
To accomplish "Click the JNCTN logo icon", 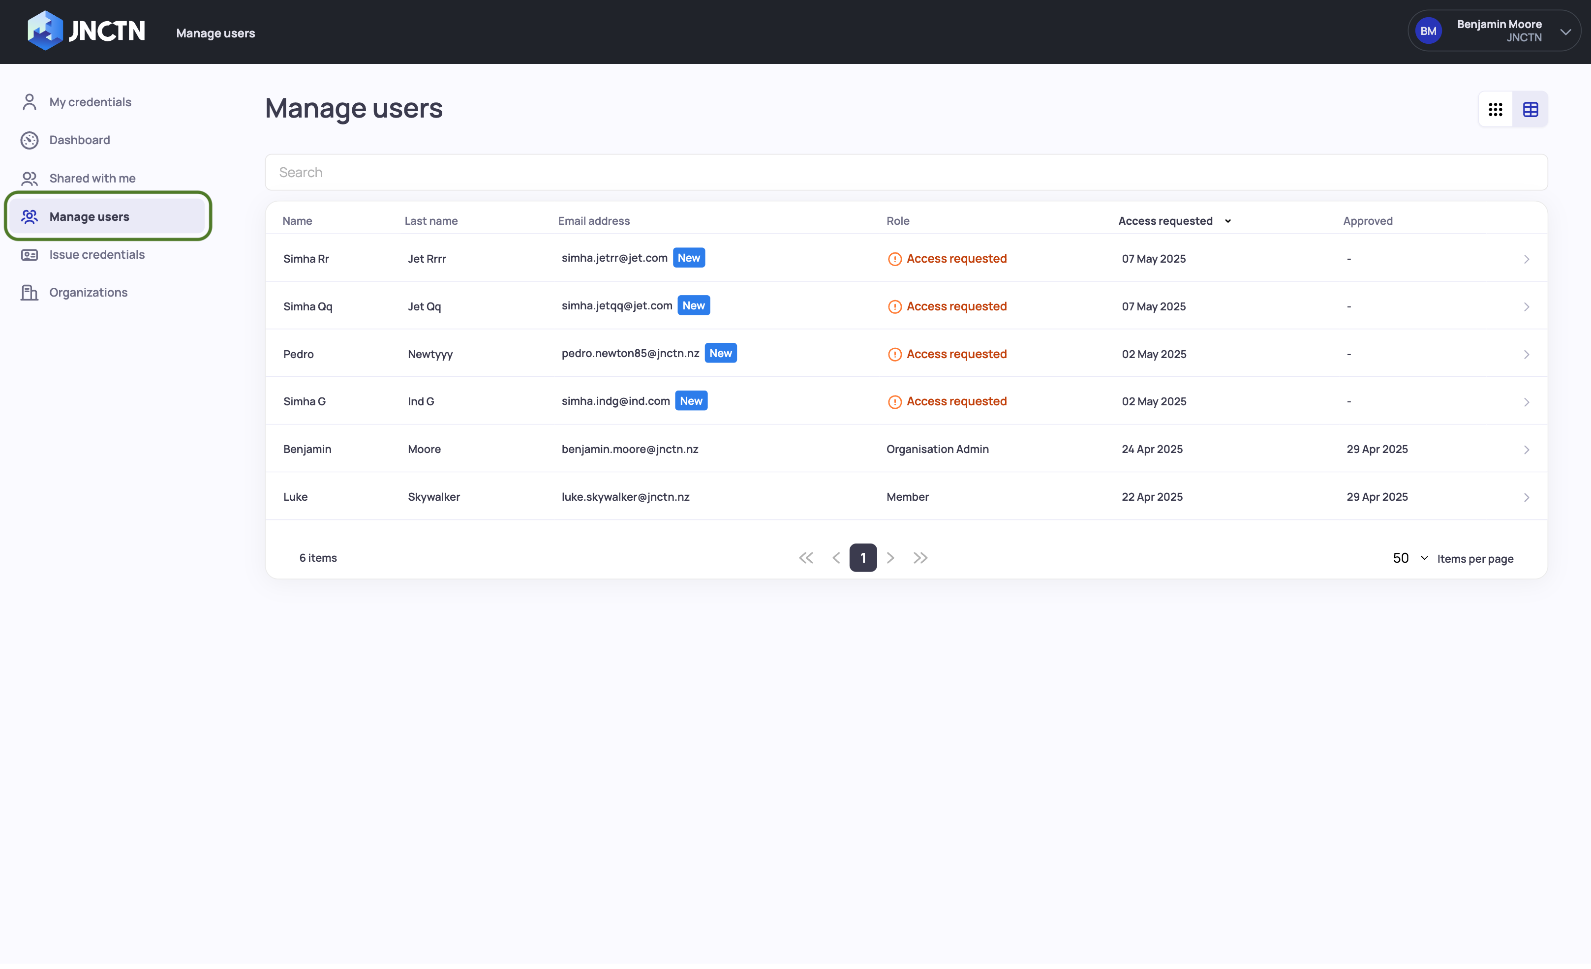I will [x=45, y=30].
